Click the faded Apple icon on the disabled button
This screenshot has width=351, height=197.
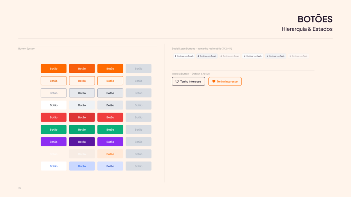(x=290, y=56)
